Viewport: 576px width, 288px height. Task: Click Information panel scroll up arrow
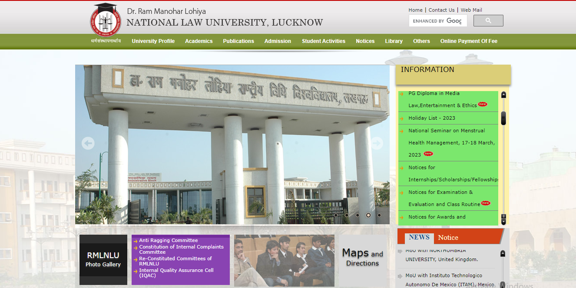[503, 95]
